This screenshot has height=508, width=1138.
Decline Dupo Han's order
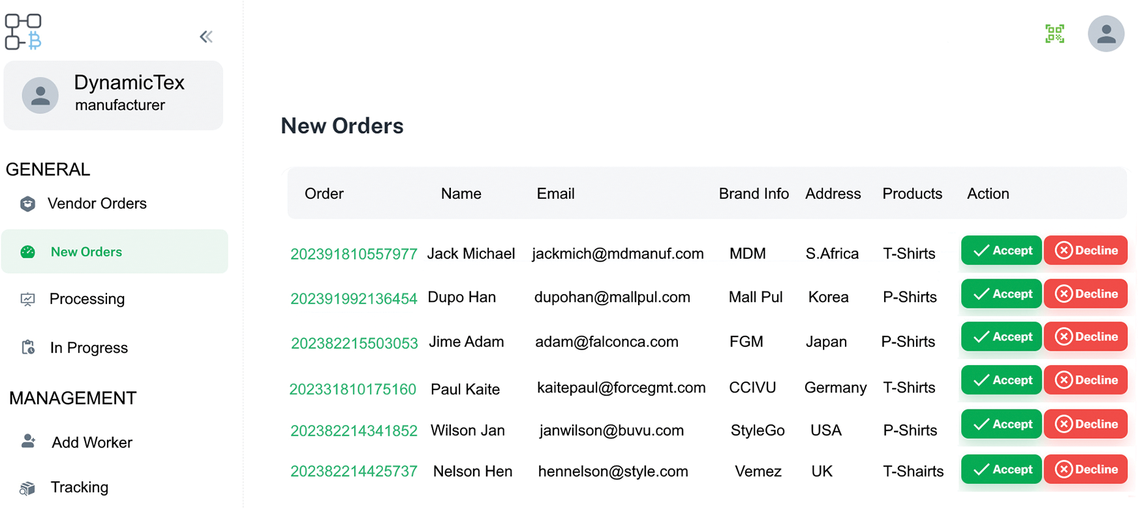pyautogui.click(x=1085, y=294)
